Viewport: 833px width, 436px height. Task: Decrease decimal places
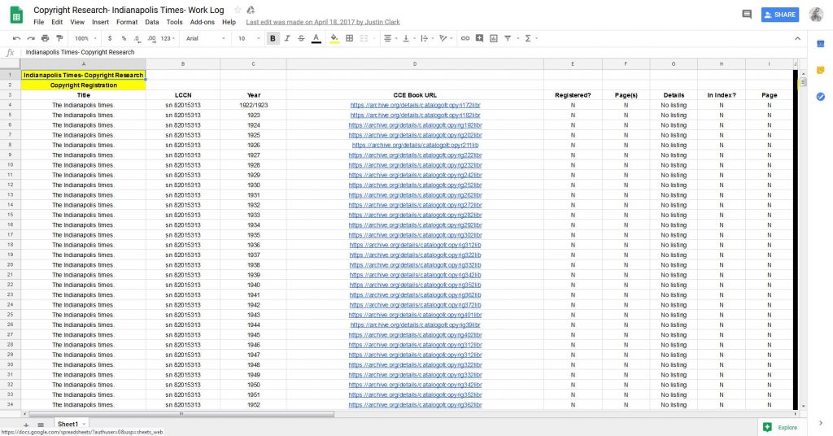(137, 38)
